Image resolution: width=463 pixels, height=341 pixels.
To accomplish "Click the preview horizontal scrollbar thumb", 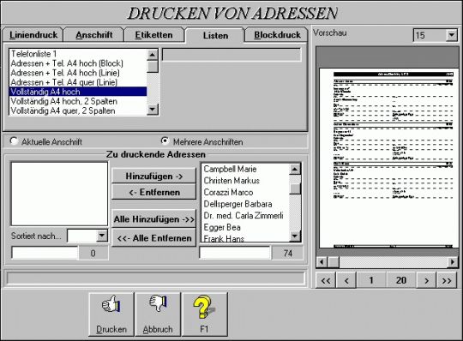I will [x=334, y=261].
